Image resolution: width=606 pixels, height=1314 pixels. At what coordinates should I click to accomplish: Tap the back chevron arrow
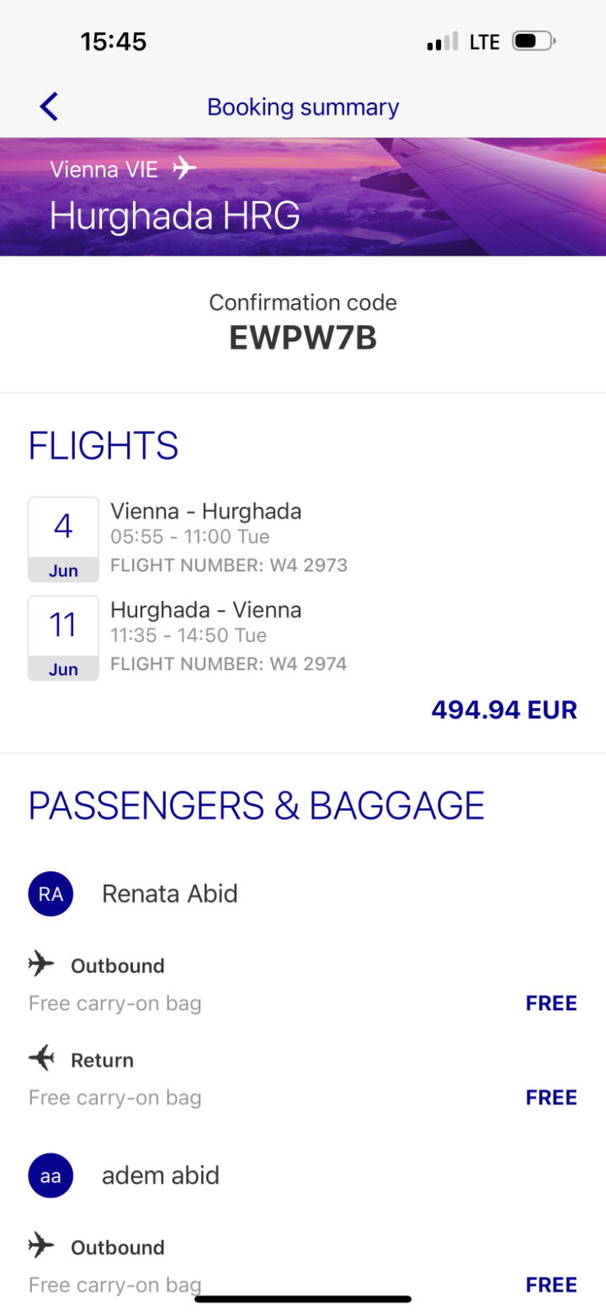tap(49, 107)
